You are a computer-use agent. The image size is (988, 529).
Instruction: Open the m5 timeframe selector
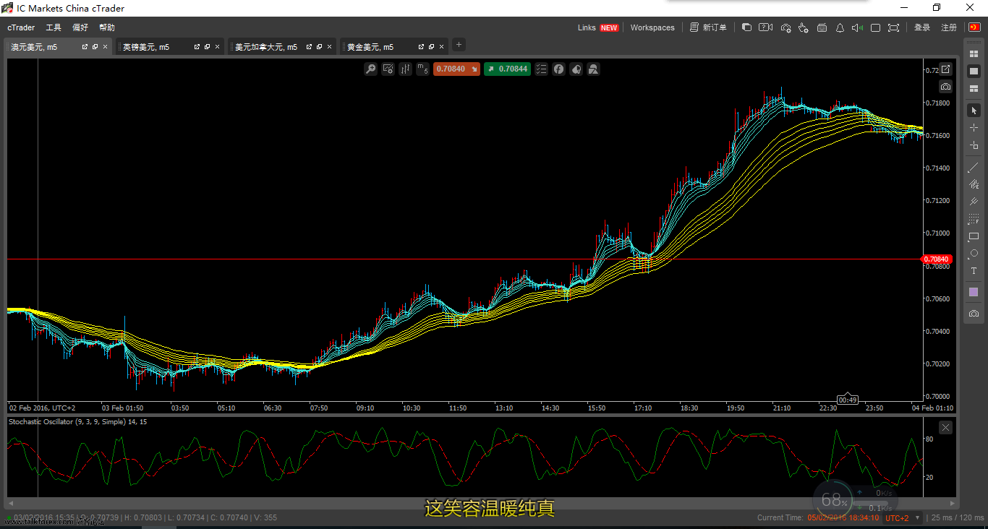click(x=423, y=69)
